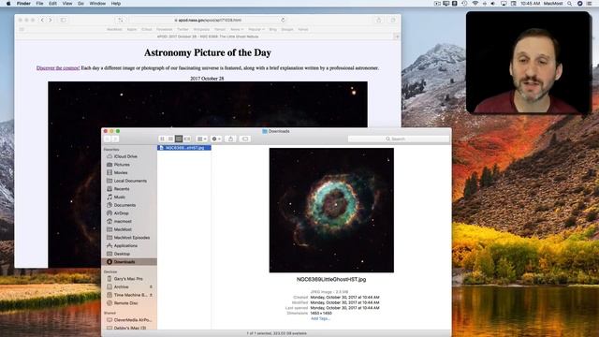The image size is (599, 337).
Task: Click the nebula preview image in Finder
Action: click(331, 210)
